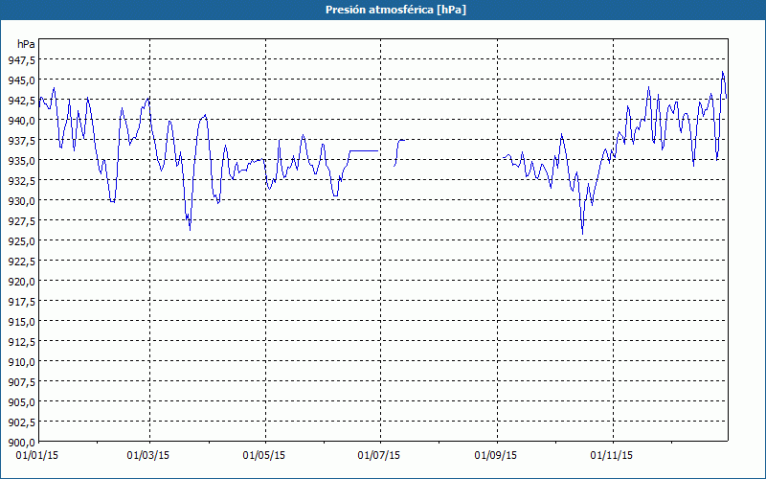Click the 01/01/15 date label

coord(37,455)
